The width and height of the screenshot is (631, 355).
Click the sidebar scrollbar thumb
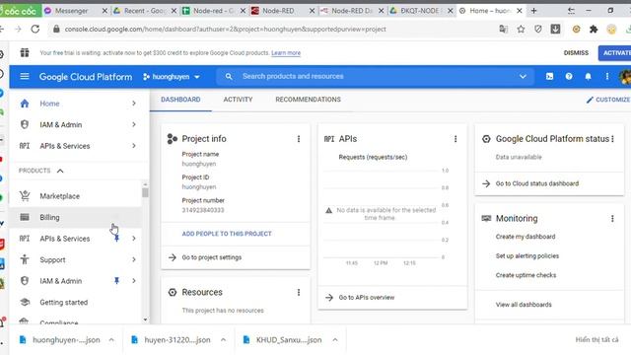tap(145, 192)
